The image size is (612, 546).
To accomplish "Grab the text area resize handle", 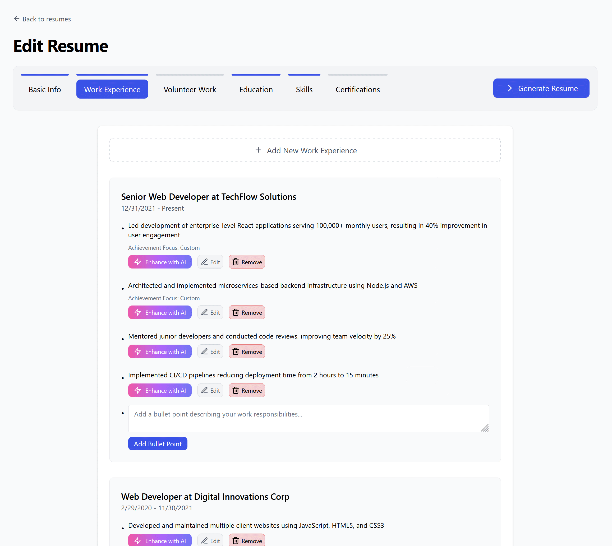I will [485, 428].
